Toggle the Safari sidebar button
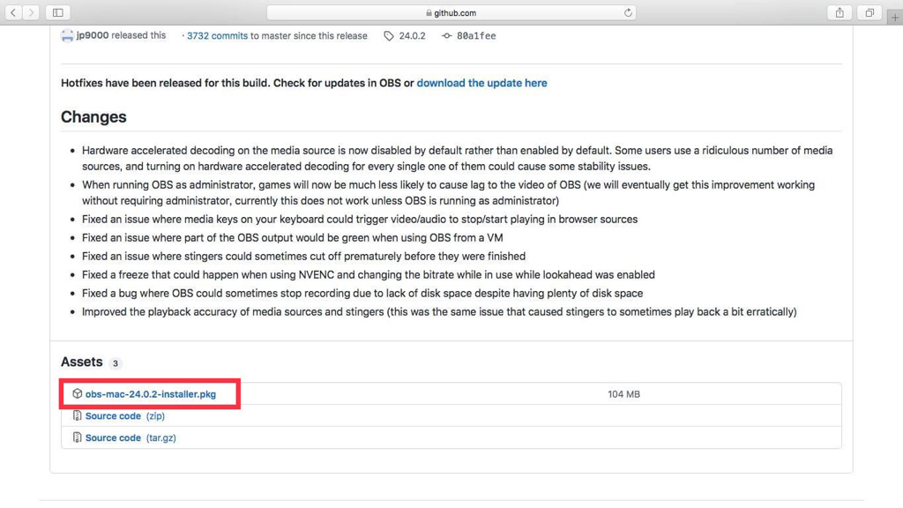Viewport: 903px width, 508px height. 58,12
